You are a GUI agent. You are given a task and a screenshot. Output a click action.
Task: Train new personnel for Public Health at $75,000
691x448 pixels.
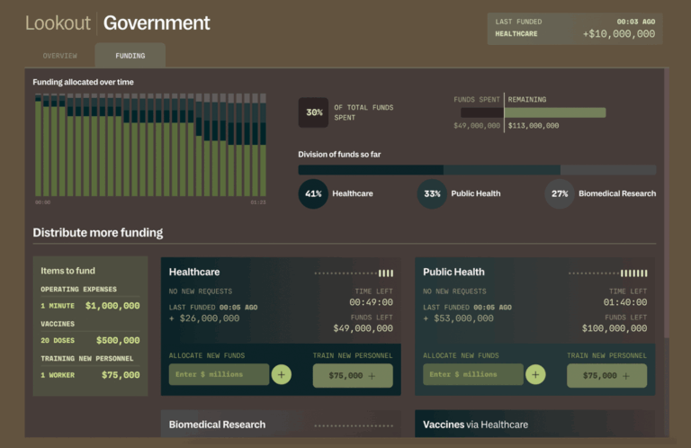coord(606,376)
